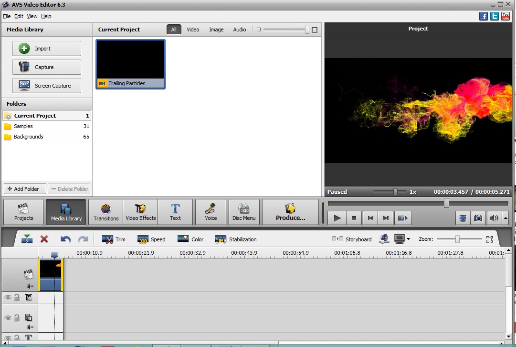Screen dimensions: 516x347
Task: Select the Trailing Particles thumbnail
Action: tap(130, 59)
